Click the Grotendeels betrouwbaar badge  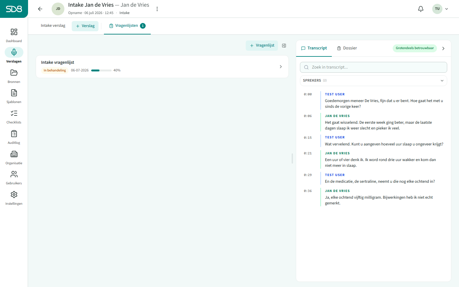[x=415, y=48]
